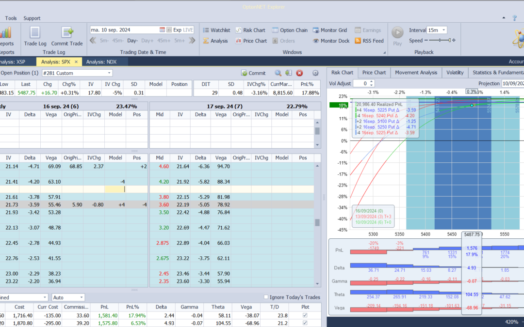Click the help question mark icon

point(515,18)
